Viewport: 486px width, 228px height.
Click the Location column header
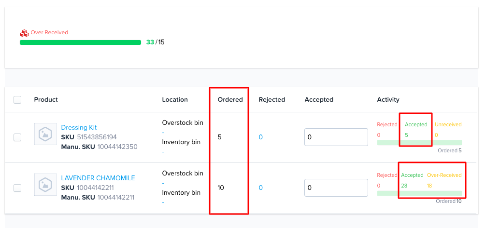[175, 100]
